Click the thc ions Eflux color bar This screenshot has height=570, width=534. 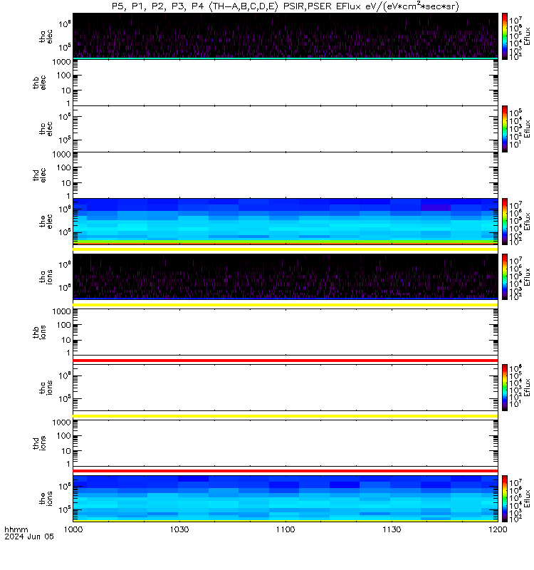tap(505, 388)
